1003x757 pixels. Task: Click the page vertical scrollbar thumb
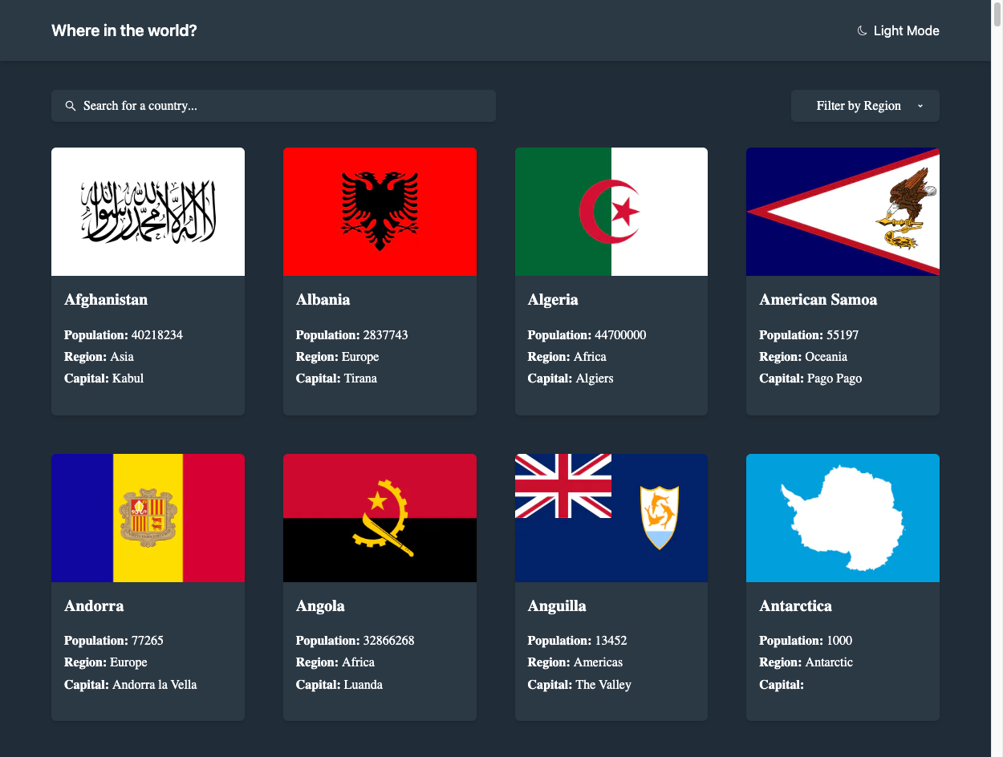[997, 16]
